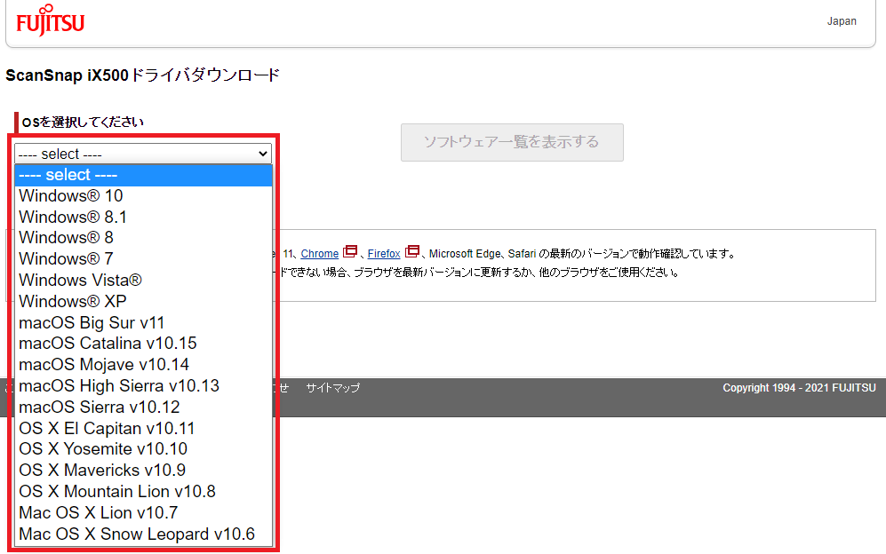
Task: Pick Mac OS X Lion v10.7
Action: [x=144, y=513]
